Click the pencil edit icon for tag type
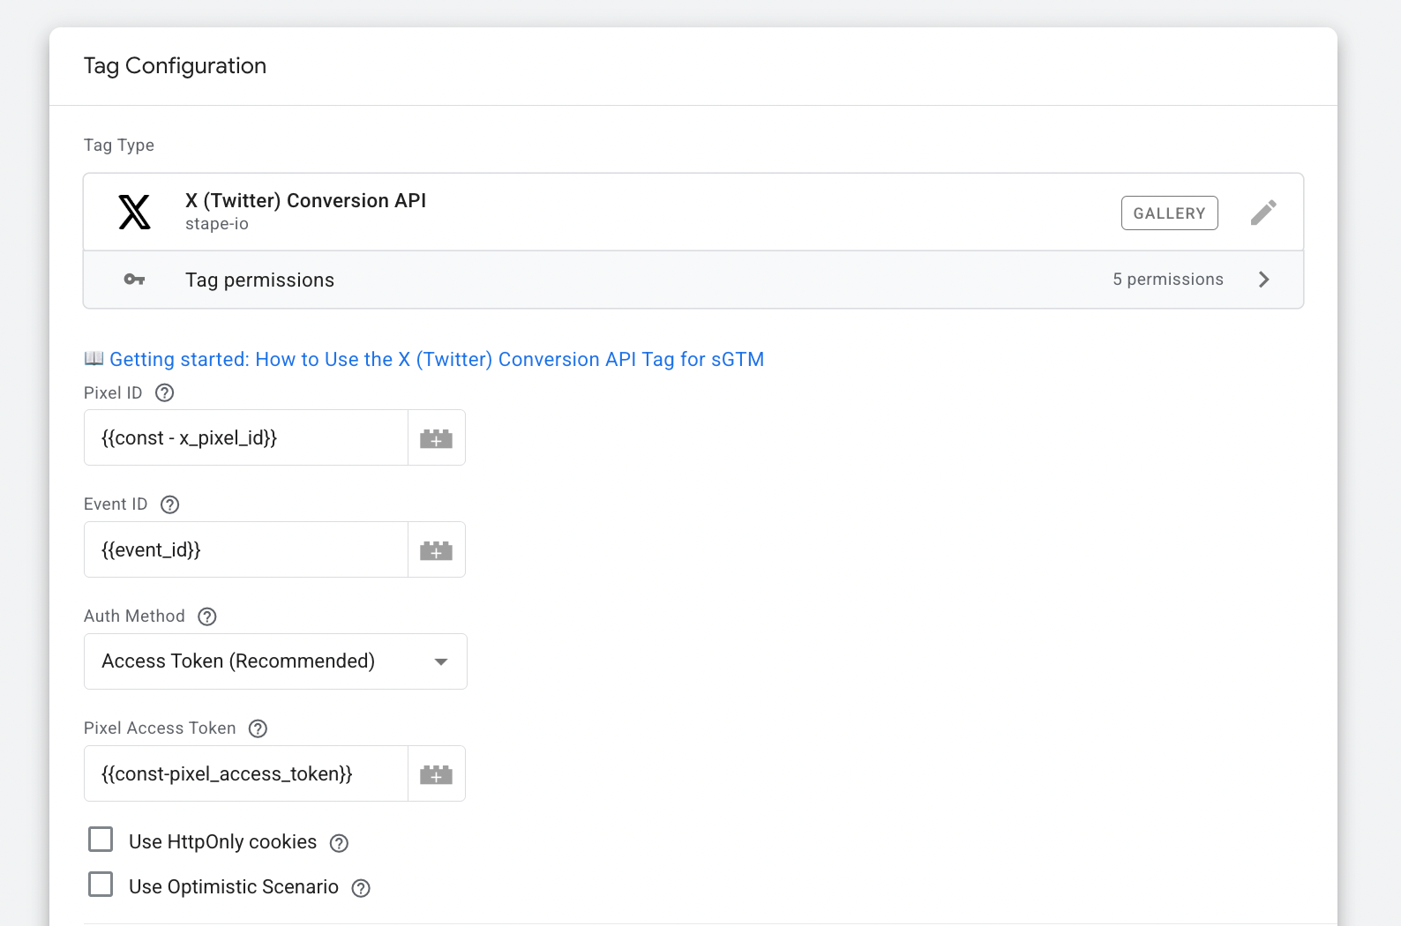The image size is (1401, 926). pyautogui.click(x=1263, y=213)
